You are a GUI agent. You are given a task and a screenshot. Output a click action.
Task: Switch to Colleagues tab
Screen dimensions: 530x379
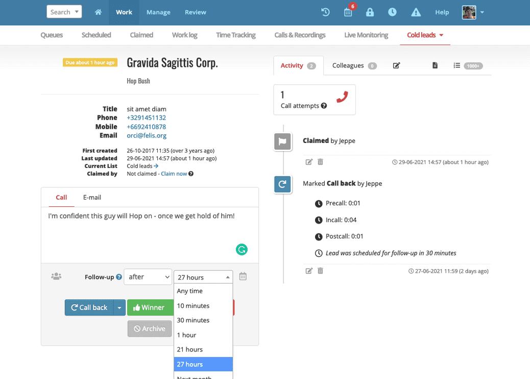354,65
